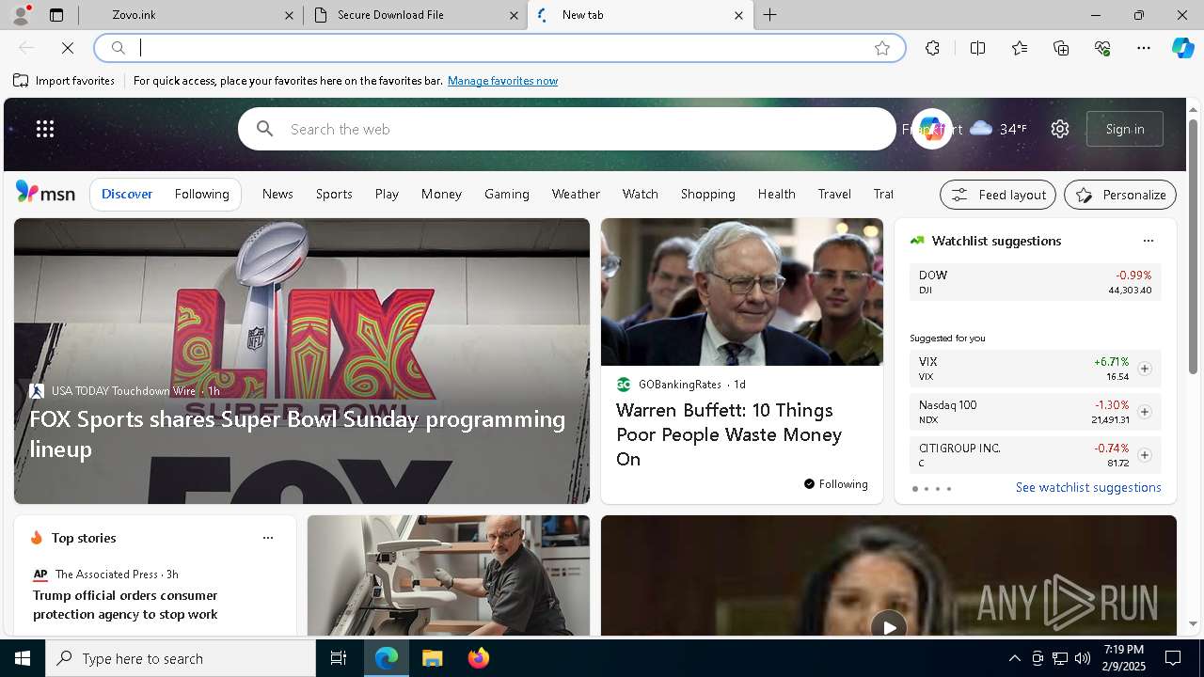The width and height of the screenshot is (1204, 677).
Task: Open Edge Settings and more menu
Action: point(1144,48)
